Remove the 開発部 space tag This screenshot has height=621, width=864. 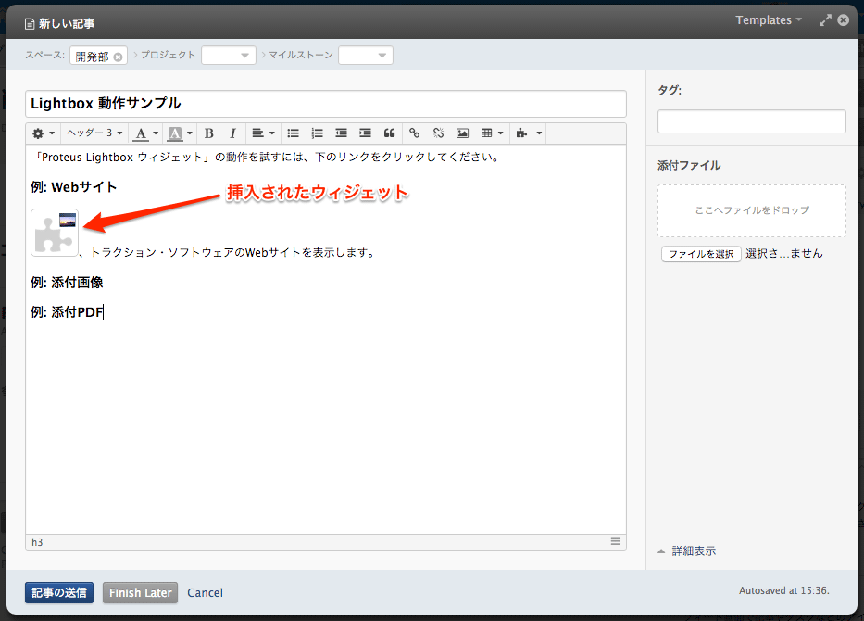pos(118,57)
